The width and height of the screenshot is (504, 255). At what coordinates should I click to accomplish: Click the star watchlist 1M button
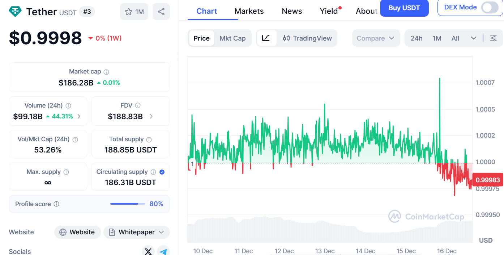[x=134, y=12]
